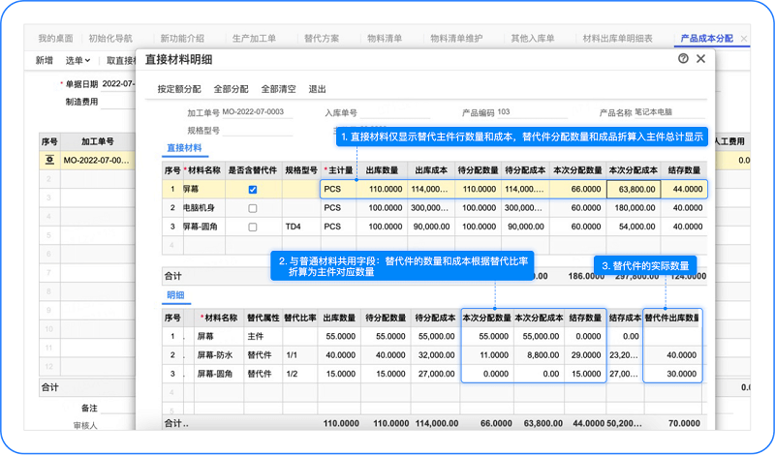The width and height of the screenshot is (775, 455).
Task: Click 结存数量 cell 29.0000
Action: click(x=585, y=355)
